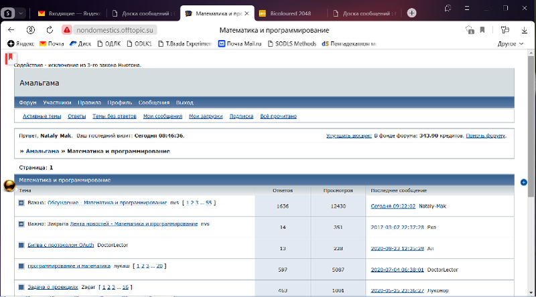The height and width of the screenshot is (297, 536).
Task: Click topic status icon for Обсуждение thread
Action: click(21, 203)
